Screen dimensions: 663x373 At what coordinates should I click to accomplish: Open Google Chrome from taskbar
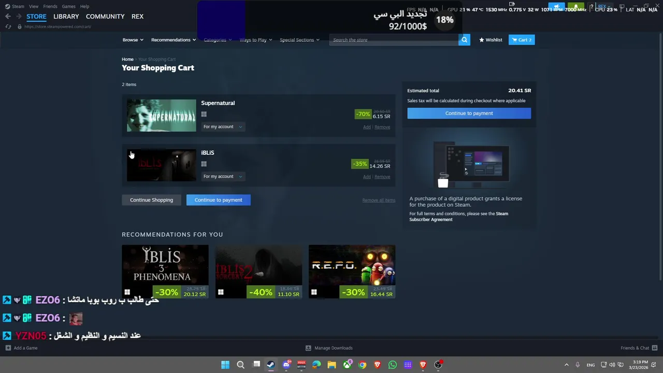[x=363, y=365]
